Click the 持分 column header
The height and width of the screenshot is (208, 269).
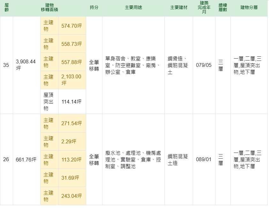pos(94,7)
